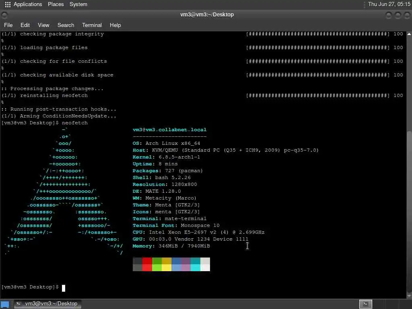Open the File menu
412x309 pixels.
click(8, 25)
